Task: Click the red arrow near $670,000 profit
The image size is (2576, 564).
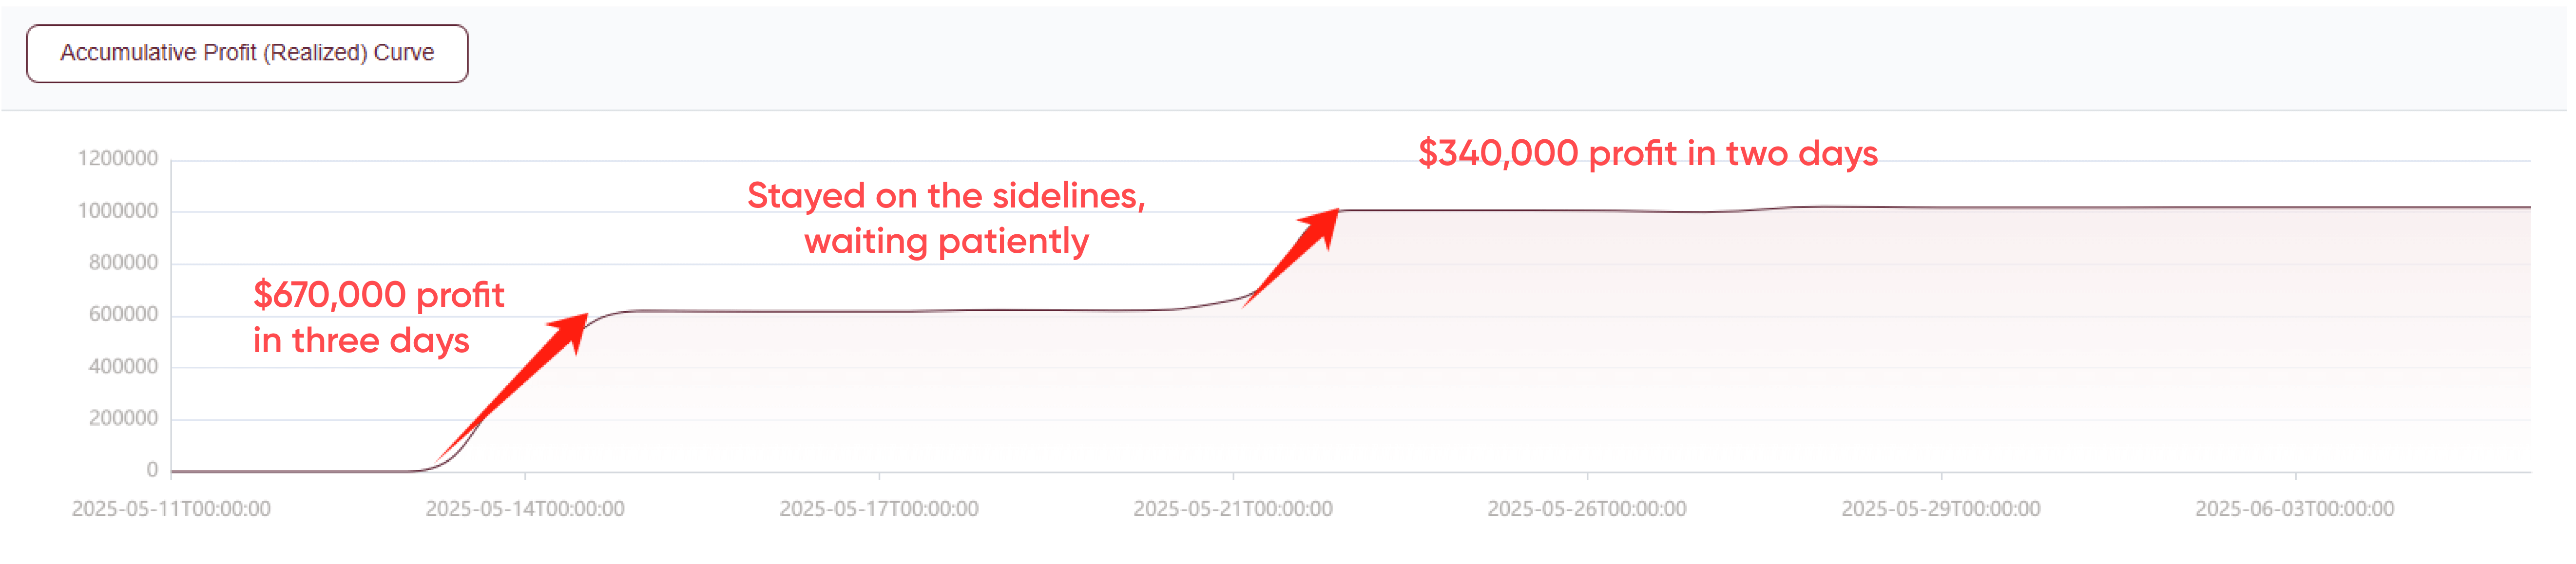Action: pos(512,388)
